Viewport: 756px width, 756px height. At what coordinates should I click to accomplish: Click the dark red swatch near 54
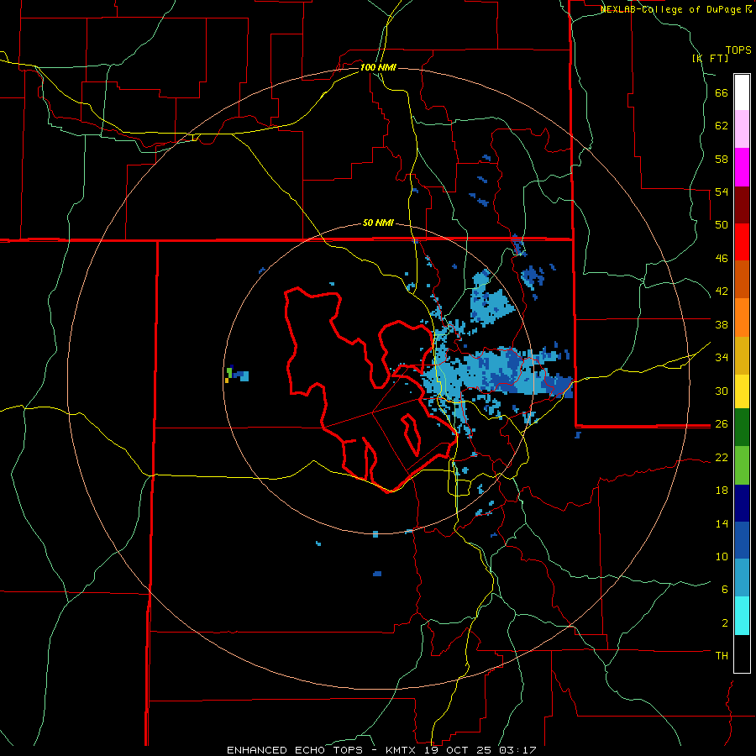(742, 204)
